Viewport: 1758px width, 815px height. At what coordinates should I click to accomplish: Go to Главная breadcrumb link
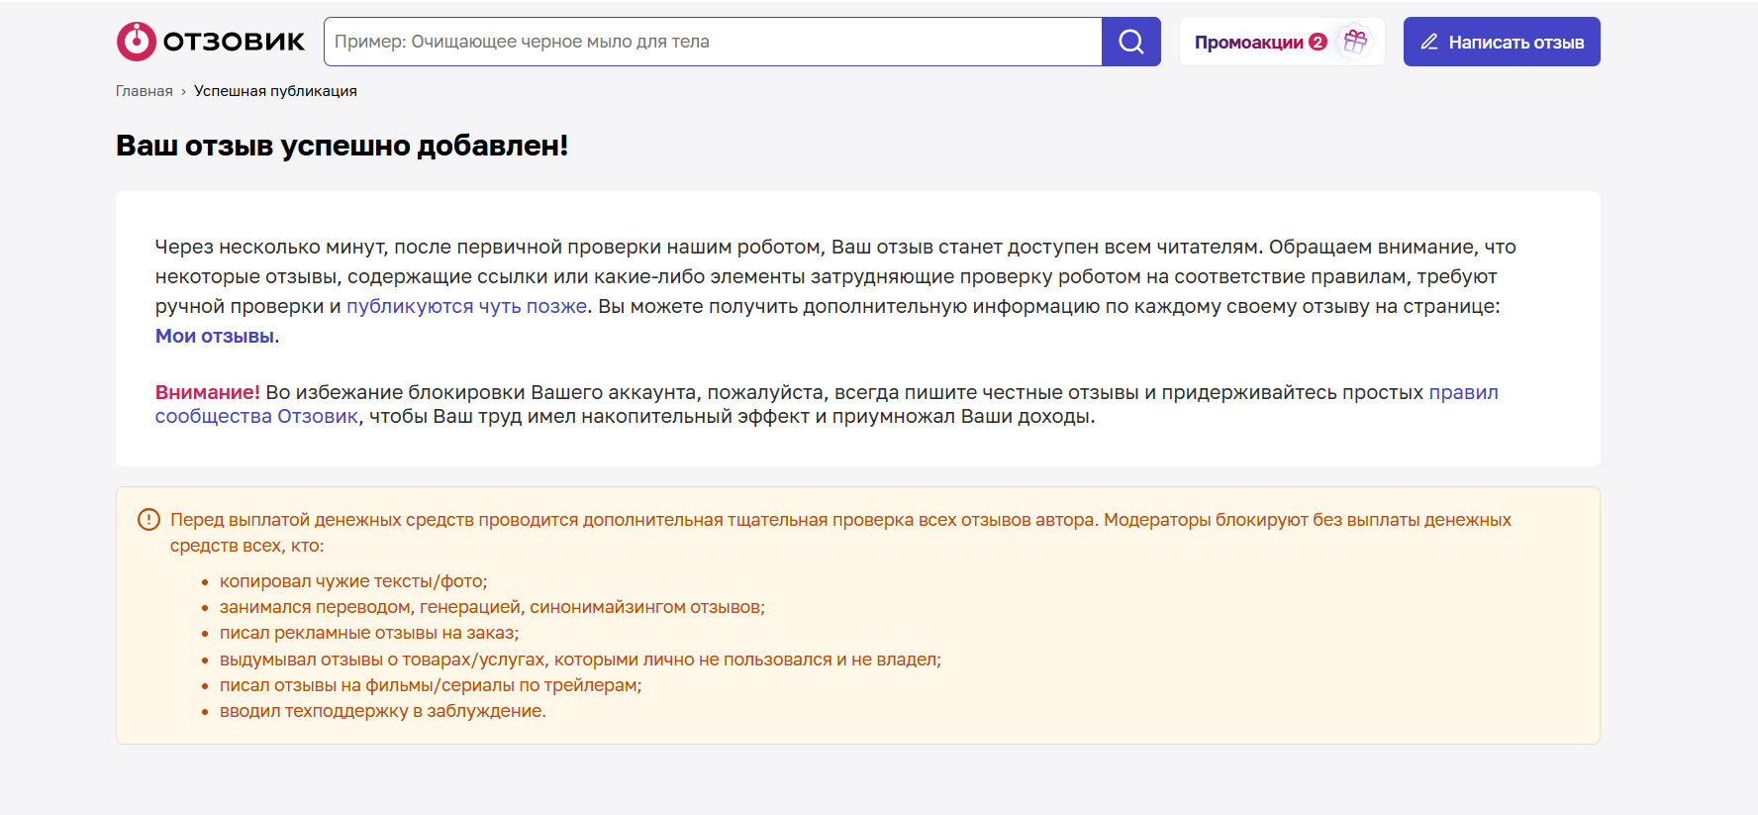[x=145, y=91]
